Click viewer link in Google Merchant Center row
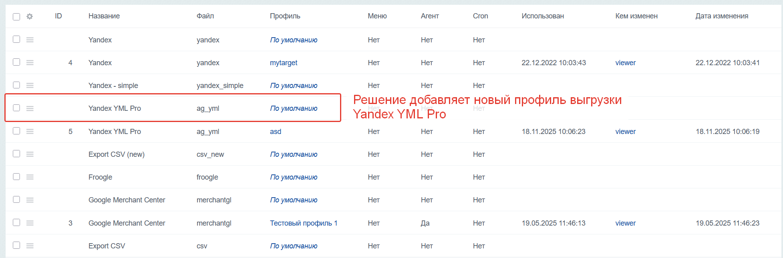The width and height of the screenshot is (783, 258). click(x=625, y=223)
